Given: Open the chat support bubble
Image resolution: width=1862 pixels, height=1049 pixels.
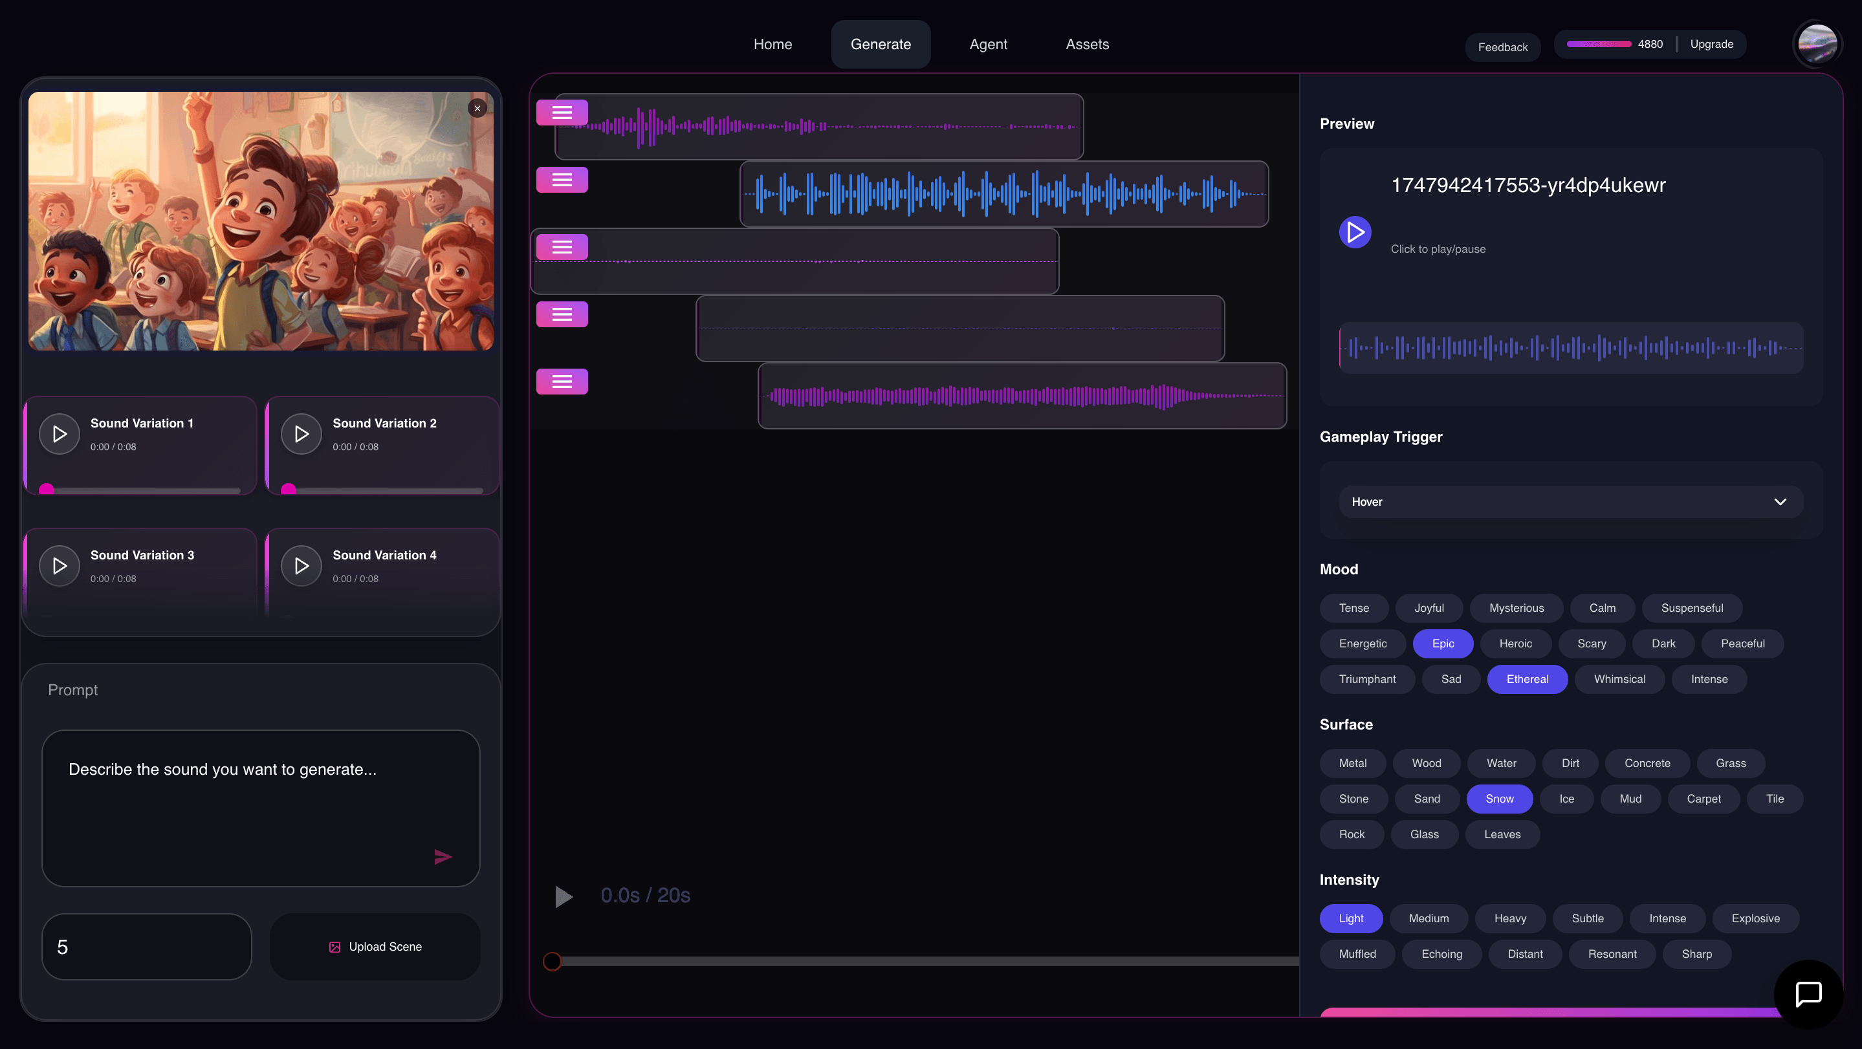Looking at the screenshot, I should [1808, 995].
